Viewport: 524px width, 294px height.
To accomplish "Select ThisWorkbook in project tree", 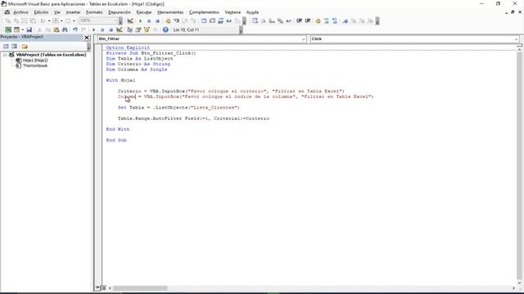I will (x=35, y=65).
